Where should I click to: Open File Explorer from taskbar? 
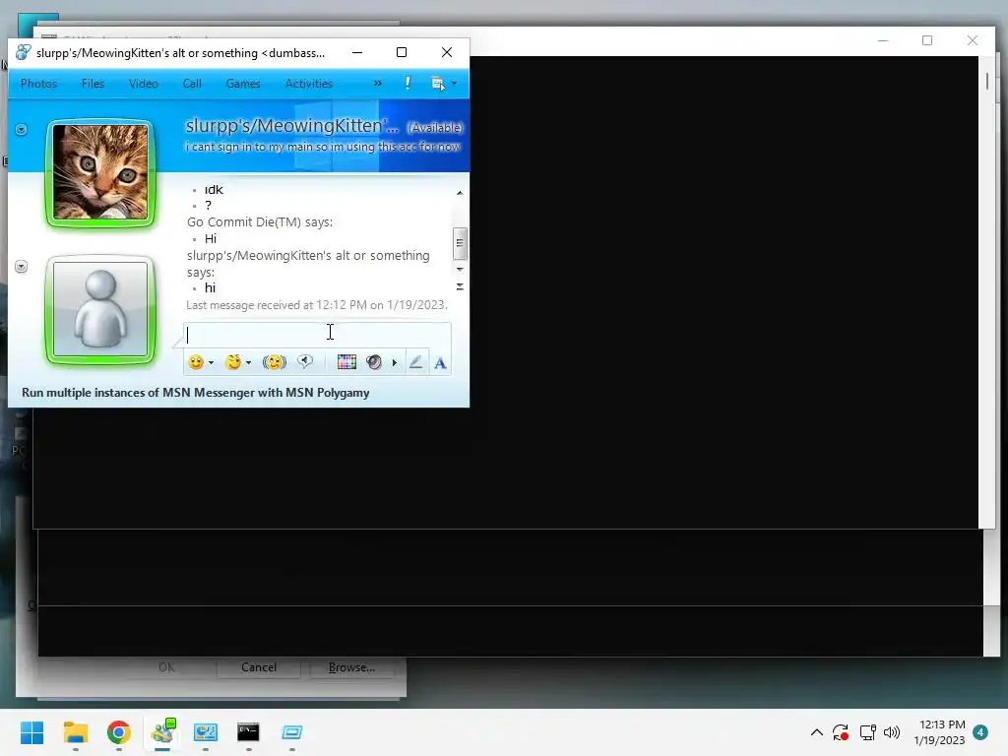pyautogui.click(x=76, y=732)
